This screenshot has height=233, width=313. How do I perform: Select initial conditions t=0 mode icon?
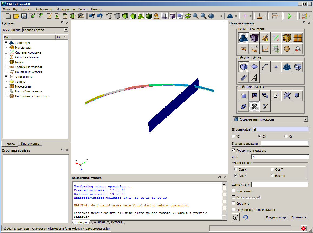pos(254,49)
